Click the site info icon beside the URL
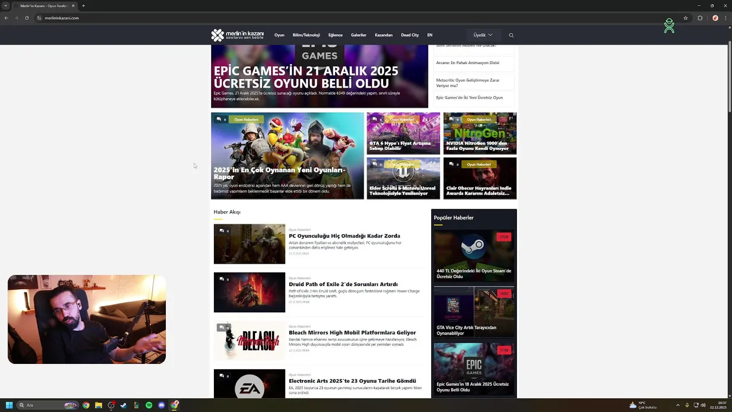Screen dimensions: 732x412 pyautogui.click(x=39, y=18)
